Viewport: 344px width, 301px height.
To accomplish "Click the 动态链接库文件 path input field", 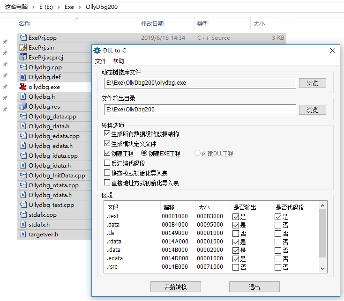I will point(200,83).
